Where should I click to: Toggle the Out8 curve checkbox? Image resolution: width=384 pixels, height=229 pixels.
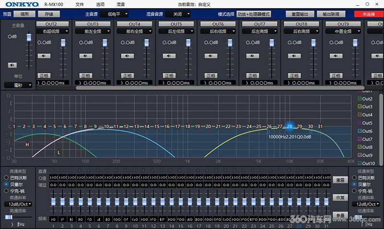coord(360,147)
